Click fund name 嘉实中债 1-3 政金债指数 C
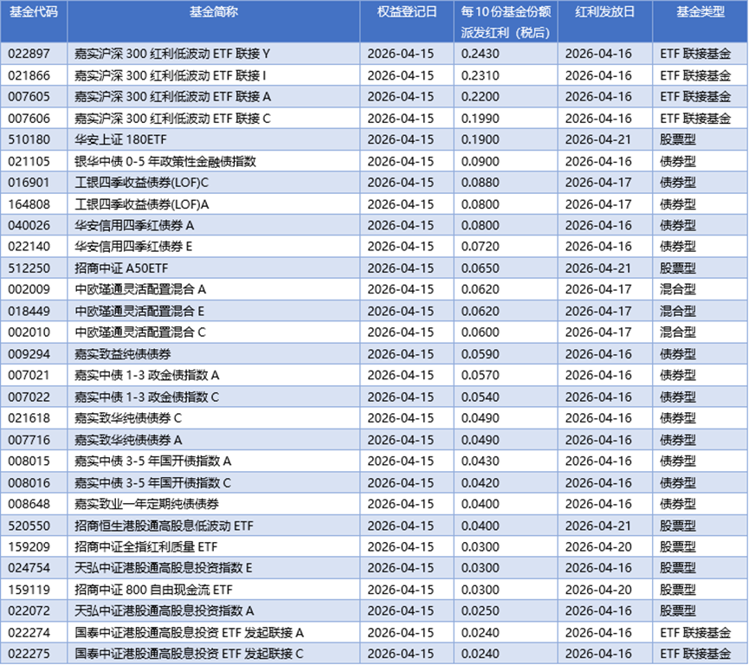This screenshot has height=665, width=749. click(x=146, y=397)
